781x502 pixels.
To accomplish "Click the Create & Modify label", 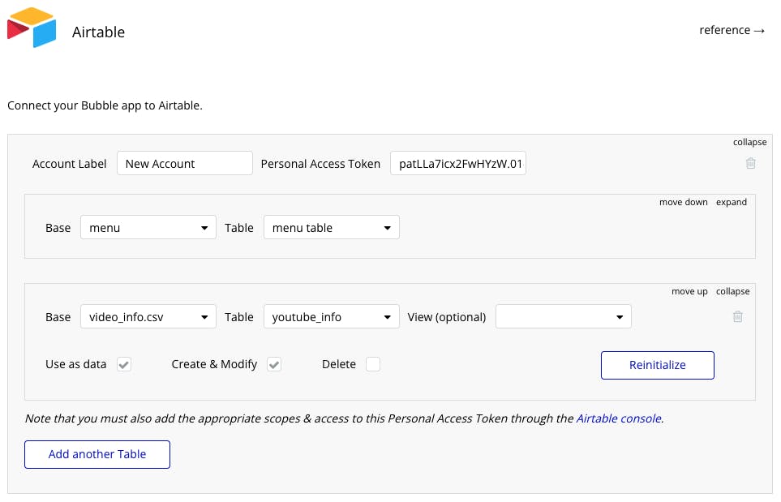I will 214,365.
